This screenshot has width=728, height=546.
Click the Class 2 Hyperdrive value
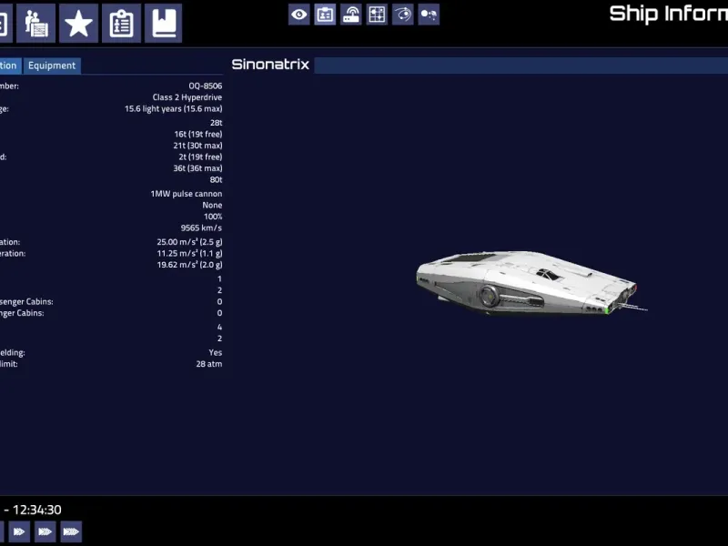[x=187, y=97]
